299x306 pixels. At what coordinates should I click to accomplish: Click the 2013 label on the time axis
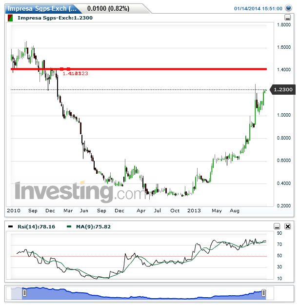point(194,211)
